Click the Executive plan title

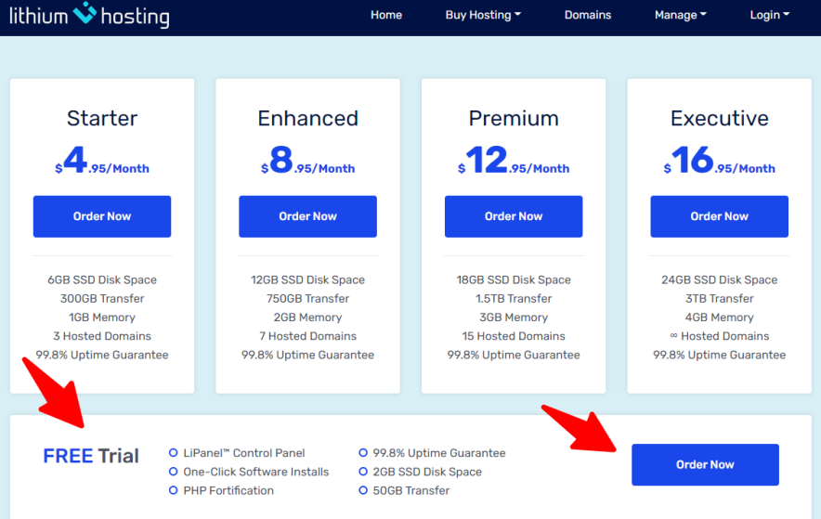point(720,118)
